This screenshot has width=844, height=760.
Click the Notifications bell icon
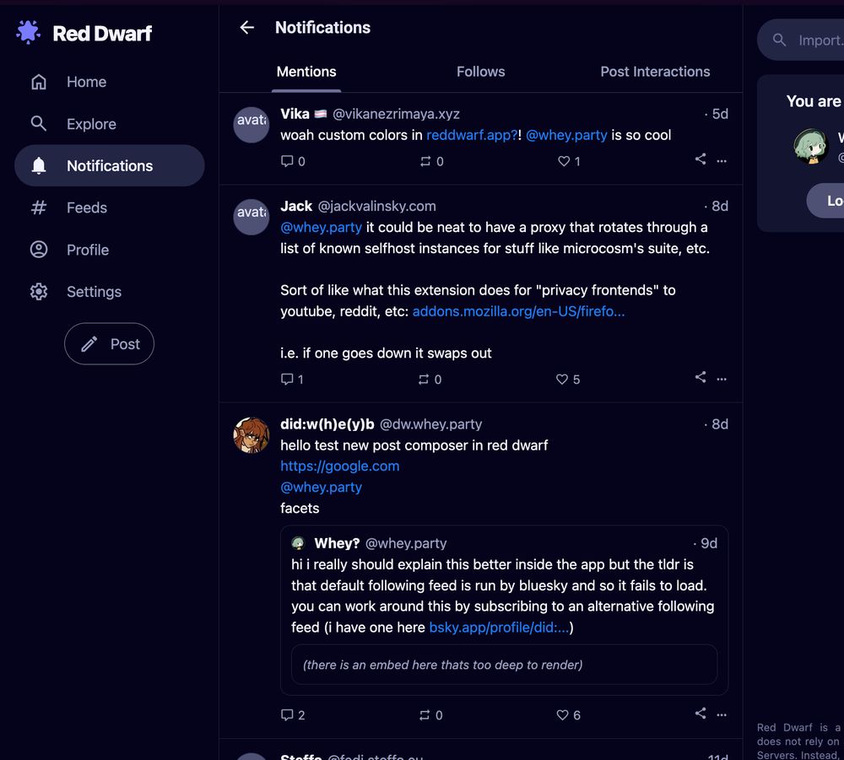pyautogui.click(x=39, y=165)
